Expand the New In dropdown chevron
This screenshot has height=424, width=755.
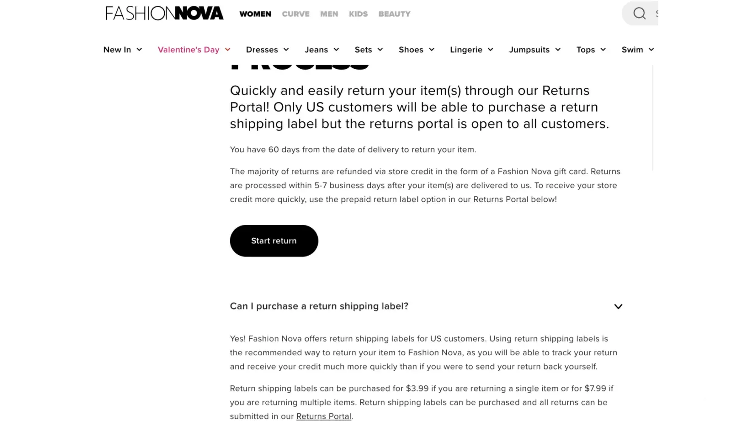click(139, 50)
